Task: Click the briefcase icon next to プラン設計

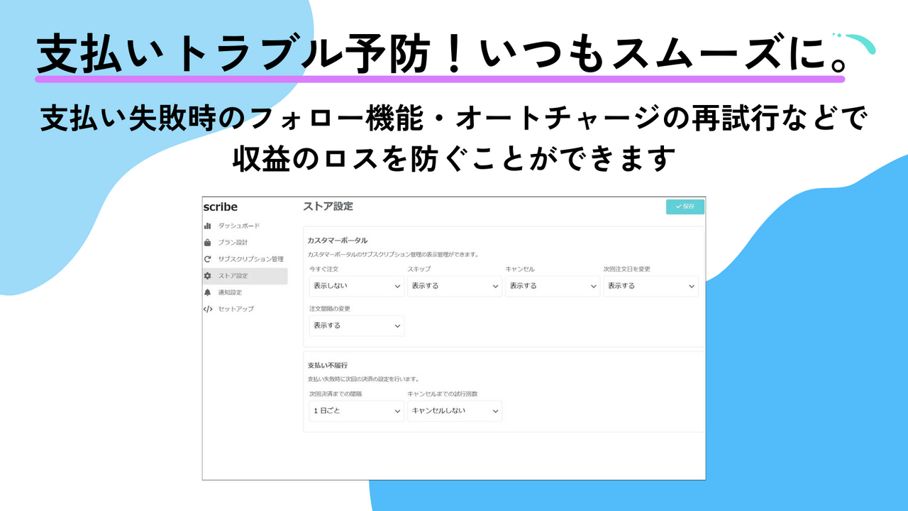Action: point(207,241)
